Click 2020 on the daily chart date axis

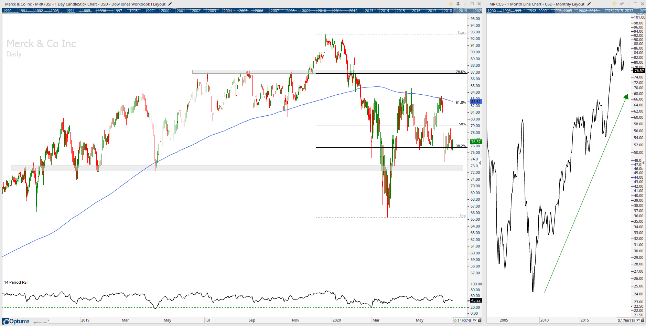337,320
